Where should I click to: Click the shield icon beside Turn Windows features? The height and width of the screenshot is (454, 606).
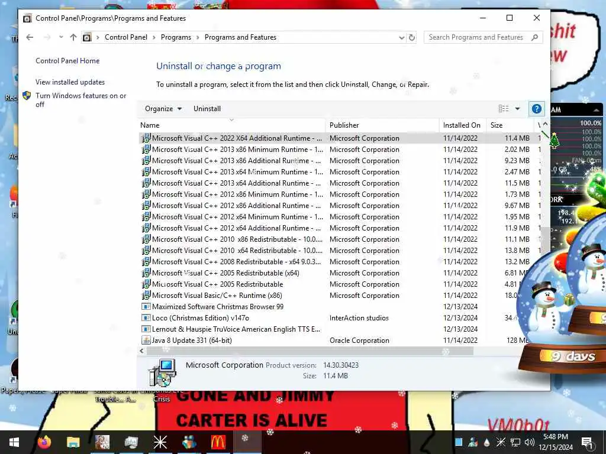(x=27, y=95)
